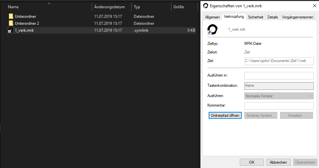The height and width of the screenshot is (168, 319).
Task: Confirm with the OK button
Action: pos(252,162)
